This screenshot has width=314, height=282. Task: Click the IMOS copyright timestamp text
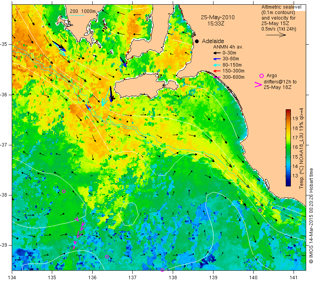tap(311, 216)
